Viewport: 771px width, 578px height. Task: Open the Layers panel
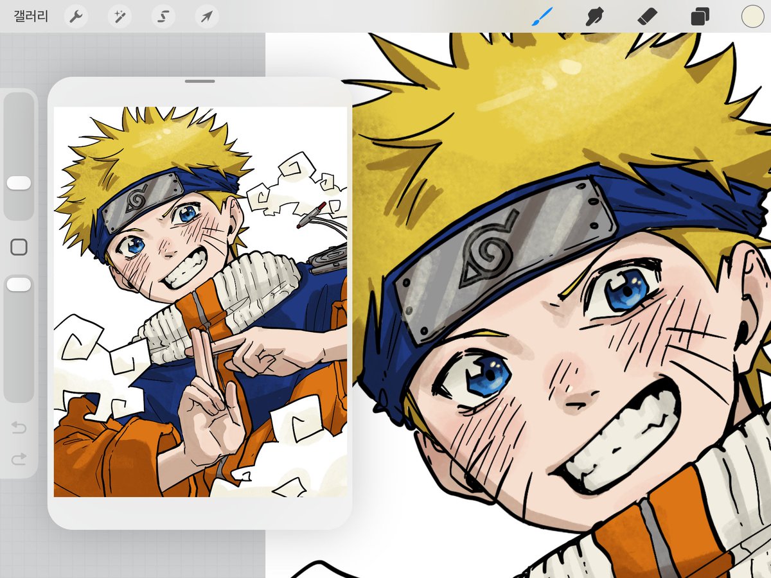click(x=700, y=17)
